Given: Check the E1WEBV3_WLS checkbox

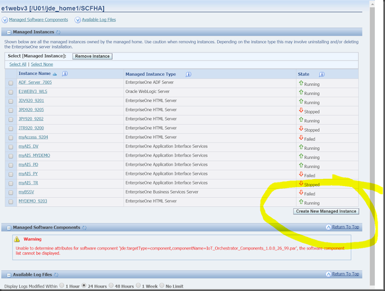Looking at the screenshot, I should point(11,92).
